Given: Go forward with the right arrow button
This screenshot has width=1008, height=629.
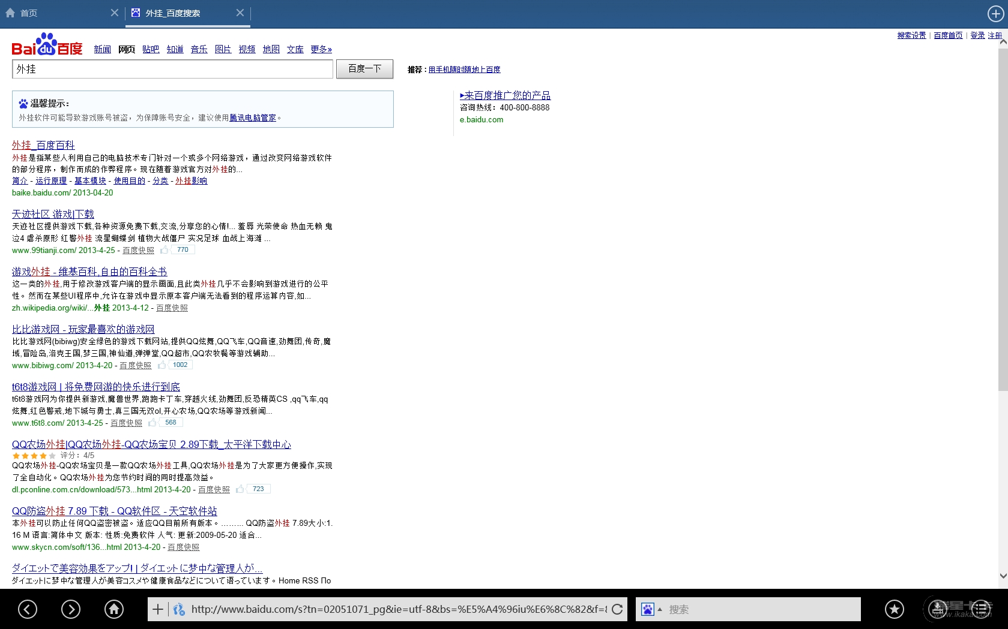Looking at the screenshot, I should pyautogui.click(x=71, y=609).
